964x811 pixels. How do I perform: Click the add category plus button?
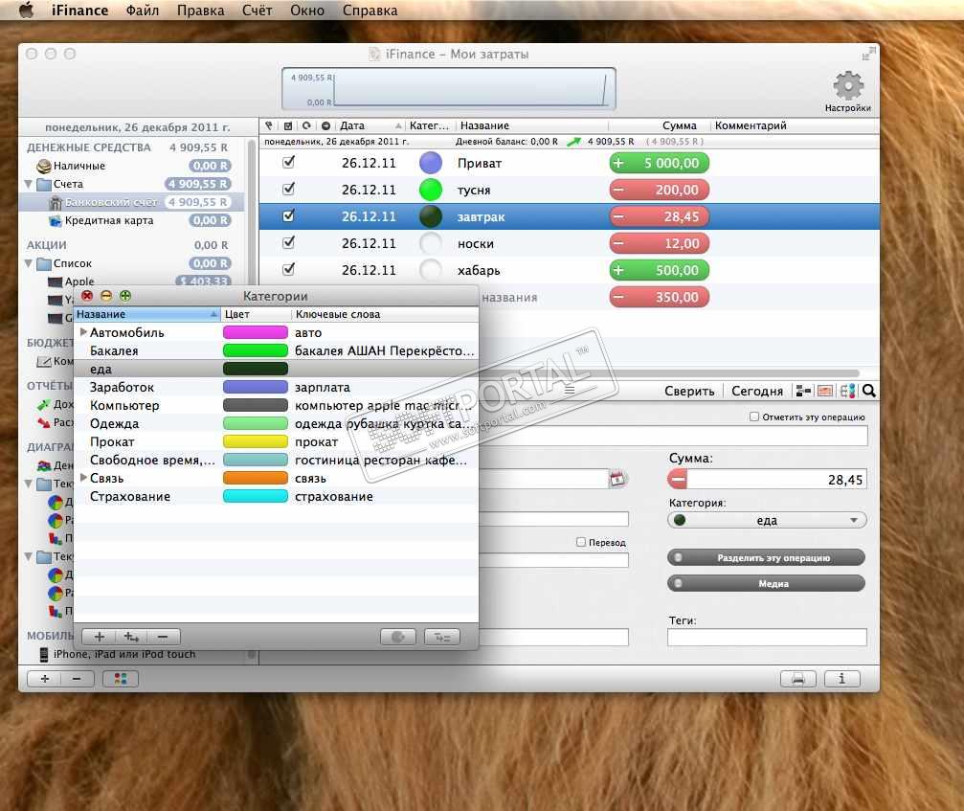tap(99, 637)
